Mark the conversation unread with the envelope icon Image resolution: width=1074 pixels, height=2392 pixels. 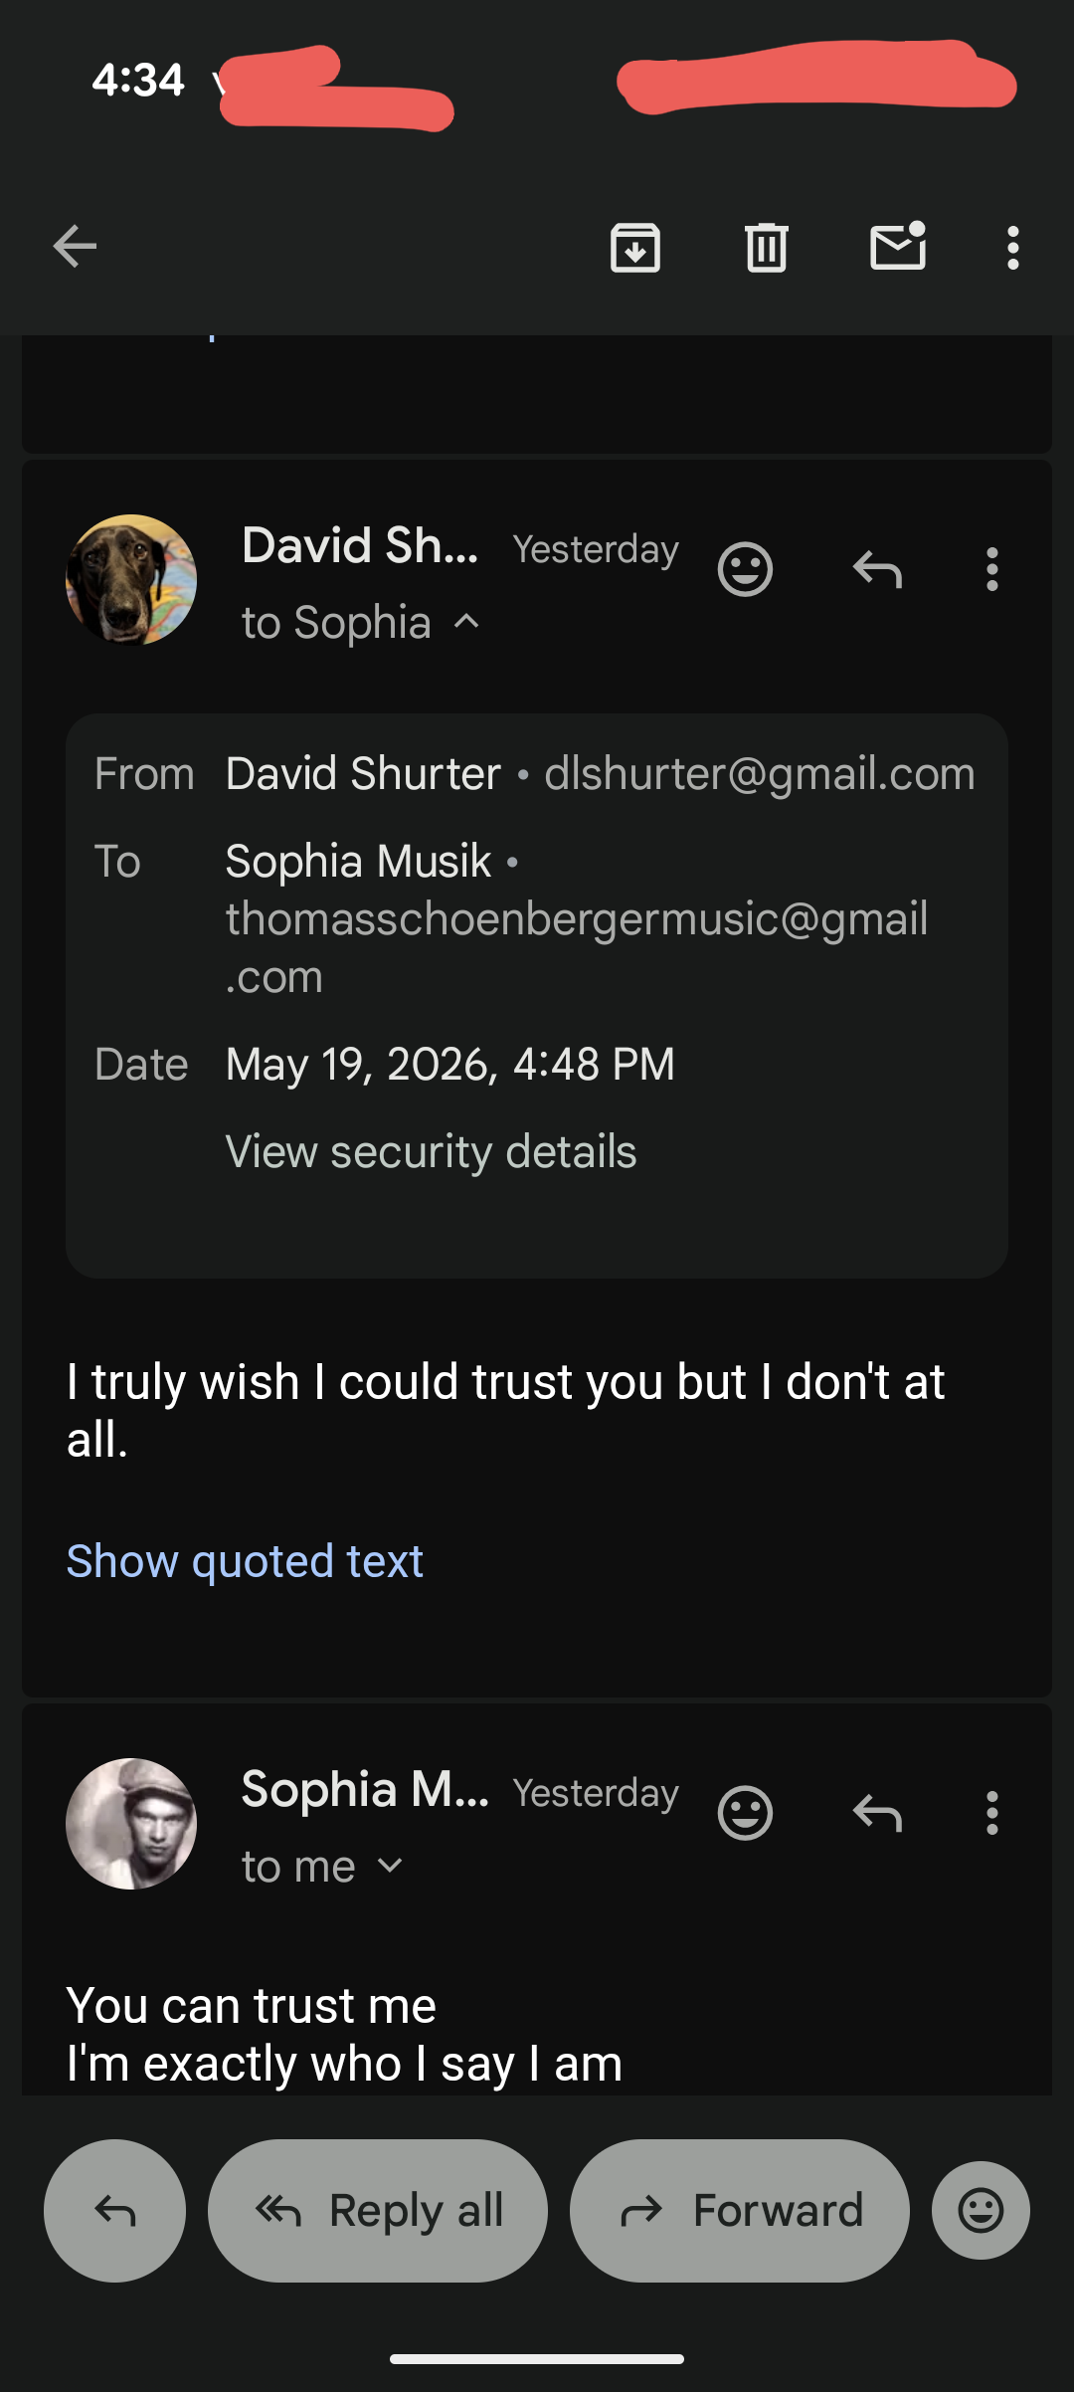click(x=899, y=246)
